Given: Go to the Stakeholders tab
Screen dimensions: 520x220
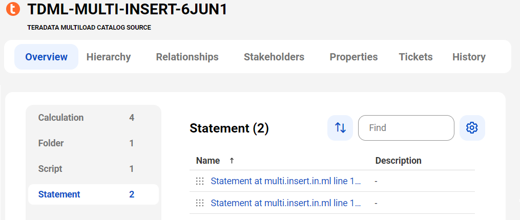Looking at the screenshot, I should (x=274, y=57).
